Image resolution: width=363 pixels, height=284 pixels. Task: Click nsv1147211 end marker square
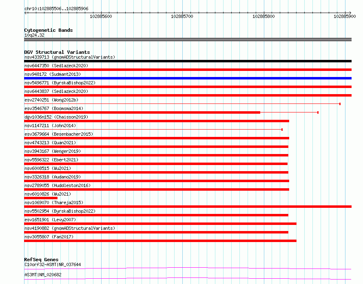click(282, 130)
